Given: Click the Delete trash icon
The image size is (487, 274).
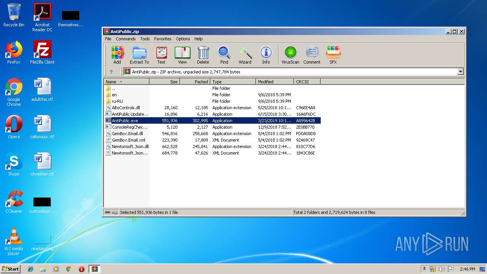Looking at the screenshot, I should click(203, 55).
